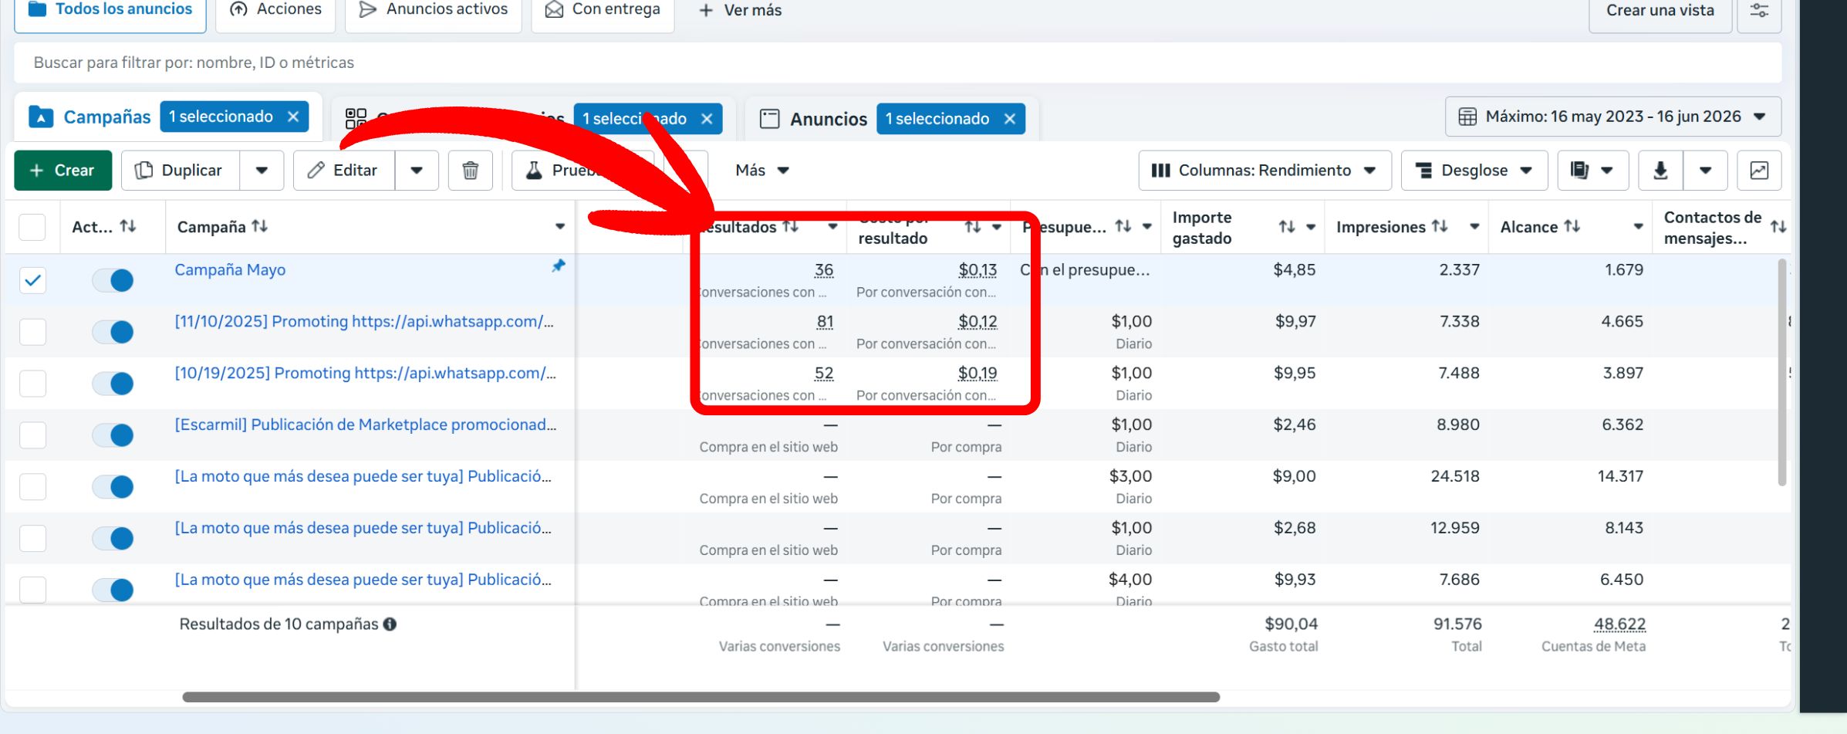Uncheck the Campaña Mayo checkbox
The height and width of the screenshot is (734, 1847).
32,279
